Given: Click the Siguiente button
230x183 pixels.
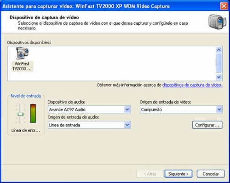Looking at the screenshot, I should (x=178, y=174).
